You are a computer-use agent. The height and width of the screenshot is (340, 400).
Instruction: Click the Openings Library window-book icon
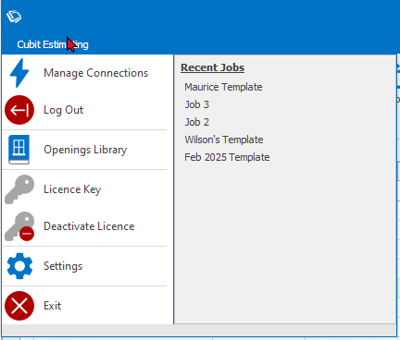pos(19,150)
